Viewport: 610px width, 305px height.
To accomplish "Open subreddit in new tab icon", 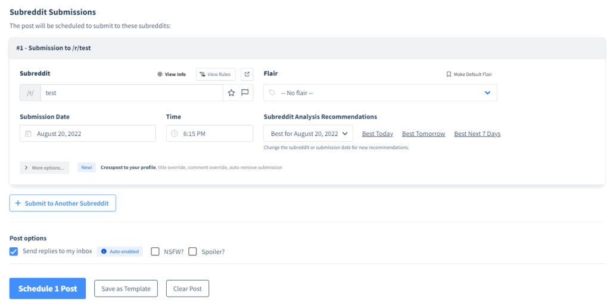I will (x=247, y=74).
